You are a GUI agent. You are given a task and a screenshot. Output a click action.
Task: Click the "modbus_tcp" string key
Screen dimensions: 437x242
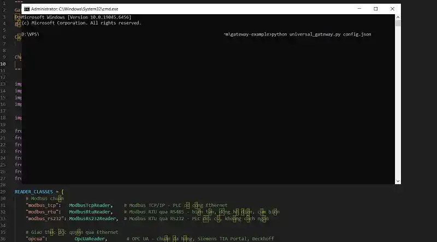click(42, 205)
